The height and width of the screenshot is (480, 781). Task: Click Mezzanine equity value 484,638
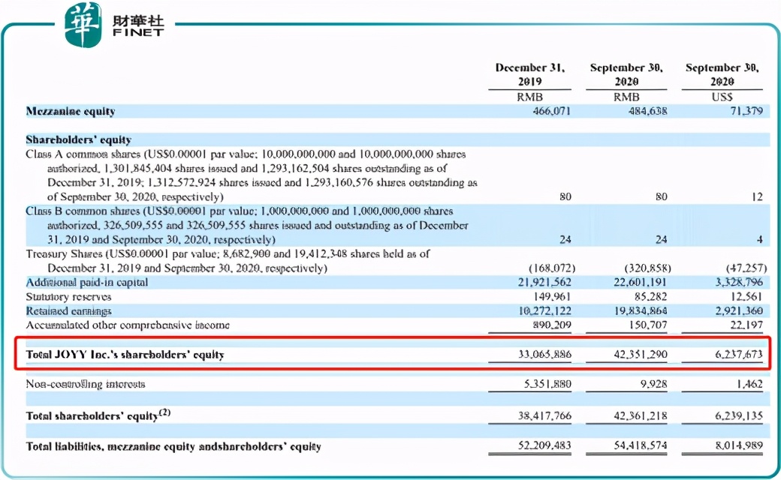point(647,111)
